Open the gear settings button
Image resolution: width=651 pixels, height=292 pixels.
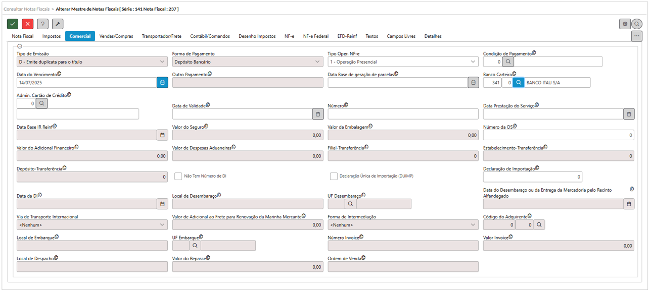[x=625, y=24]
